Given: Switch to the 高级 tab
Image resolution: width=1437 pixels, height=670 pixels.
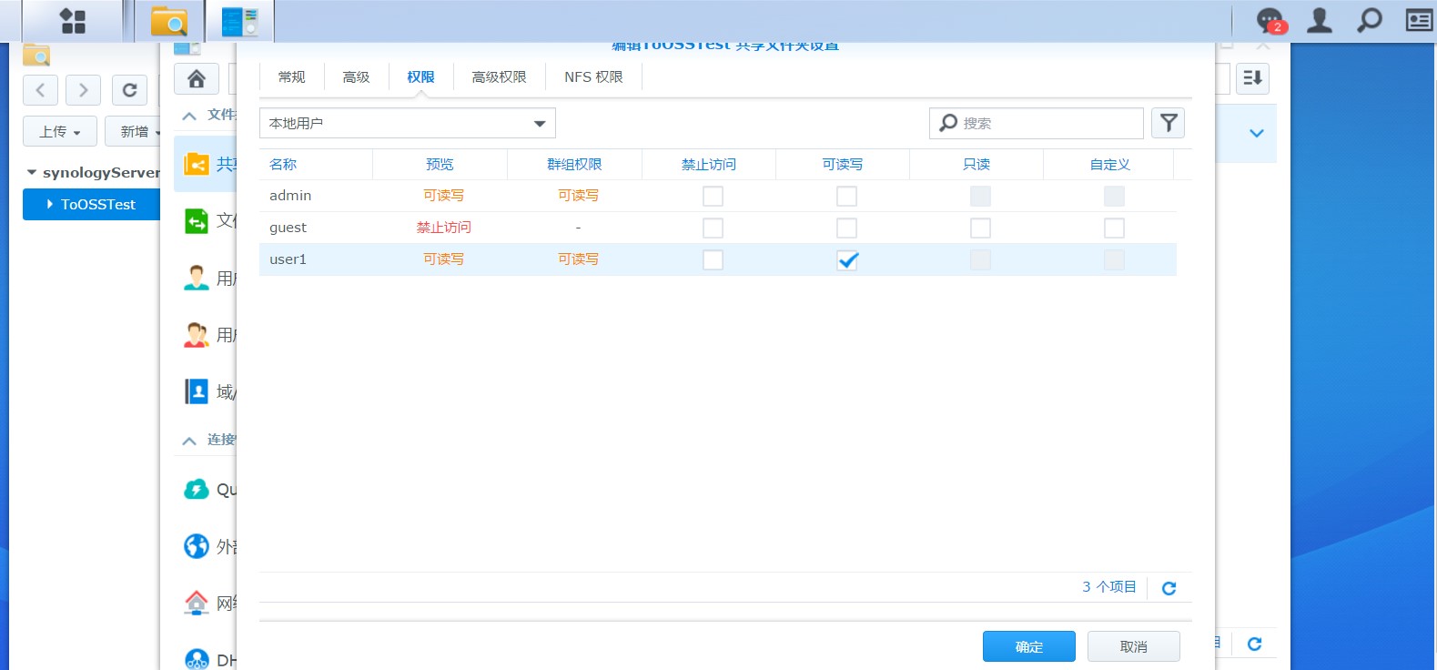Looking at the screenshot, I should click(x=356, y=77).
